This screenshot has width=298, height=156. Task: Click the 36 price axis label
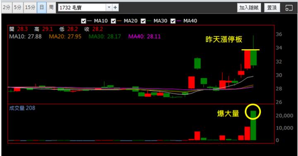point(279,34)
